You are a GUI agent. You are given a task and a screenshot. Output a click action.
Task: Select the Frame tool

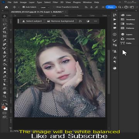coord(5,36)
